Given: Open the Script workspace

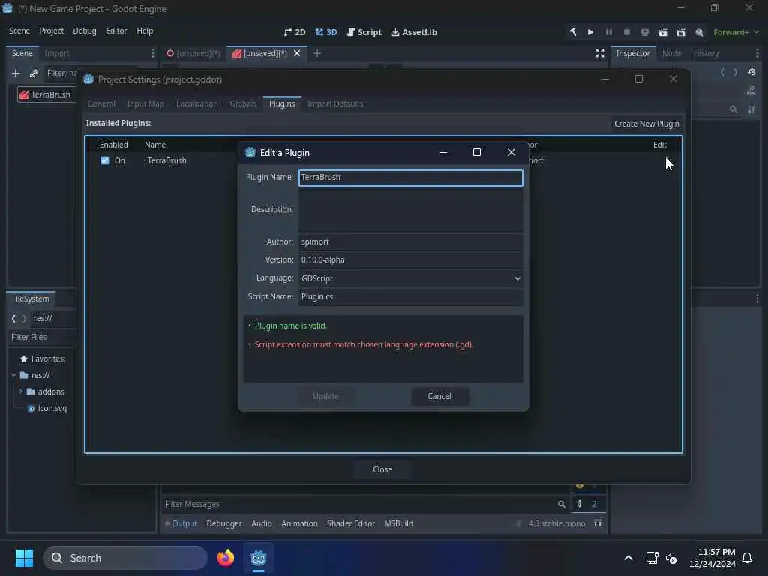Looking at the screenshot, I should [364, 32].
